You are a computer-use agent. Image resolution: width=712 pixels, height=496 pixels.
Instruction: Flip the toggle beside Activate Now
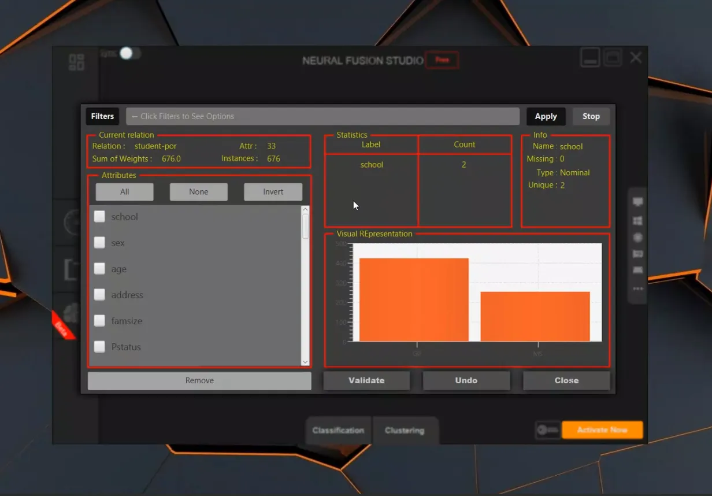coord(547,430)
